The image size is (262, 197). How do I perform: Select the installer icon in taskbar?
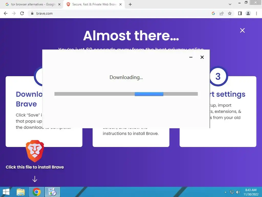pyautogui.click(x=52, y=192)
